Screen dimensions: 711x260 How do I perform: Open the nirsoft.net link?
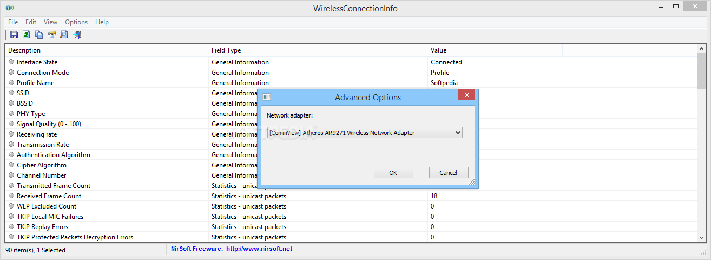259,249
